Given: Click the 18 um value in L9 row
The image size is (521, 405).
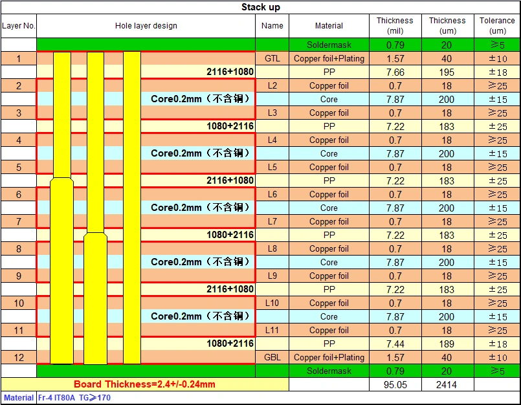Looking at the screenshot, I should pyautogui.click(x=448, y=276).
